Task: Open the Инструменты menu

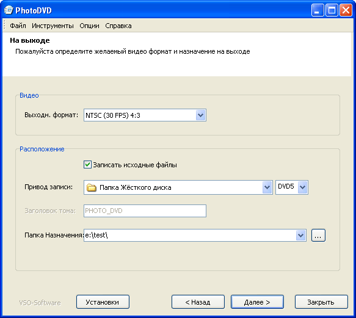Action: [53, 26]
